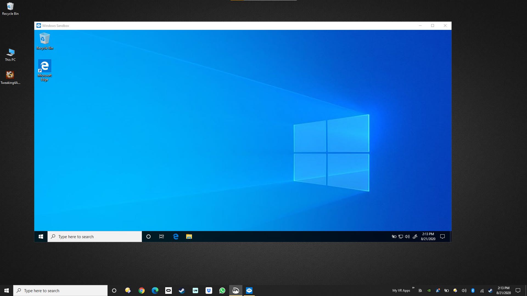Check the host battery tray icon
Viewport: 527px width, 296px height.
447,291
